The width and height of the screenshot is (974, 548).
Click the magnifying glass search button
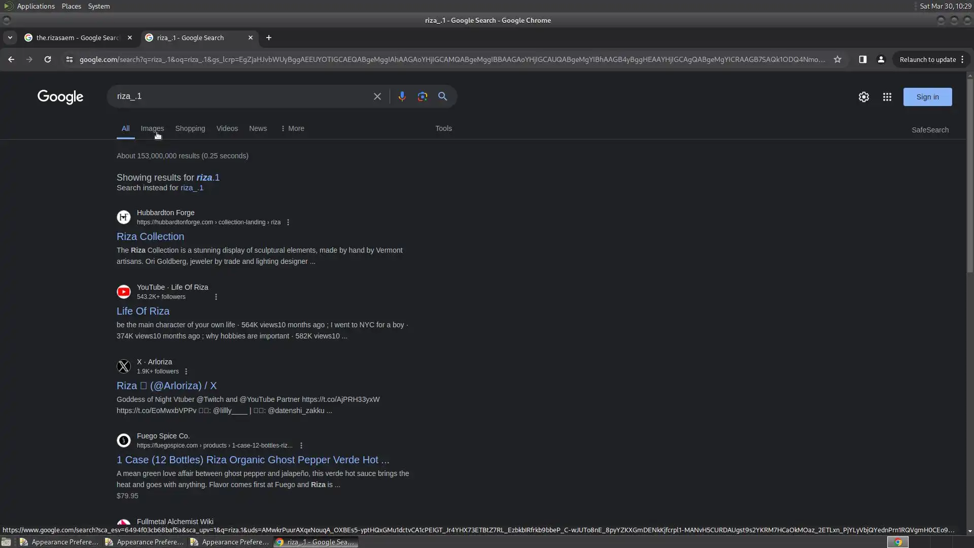tap(442, 96)
